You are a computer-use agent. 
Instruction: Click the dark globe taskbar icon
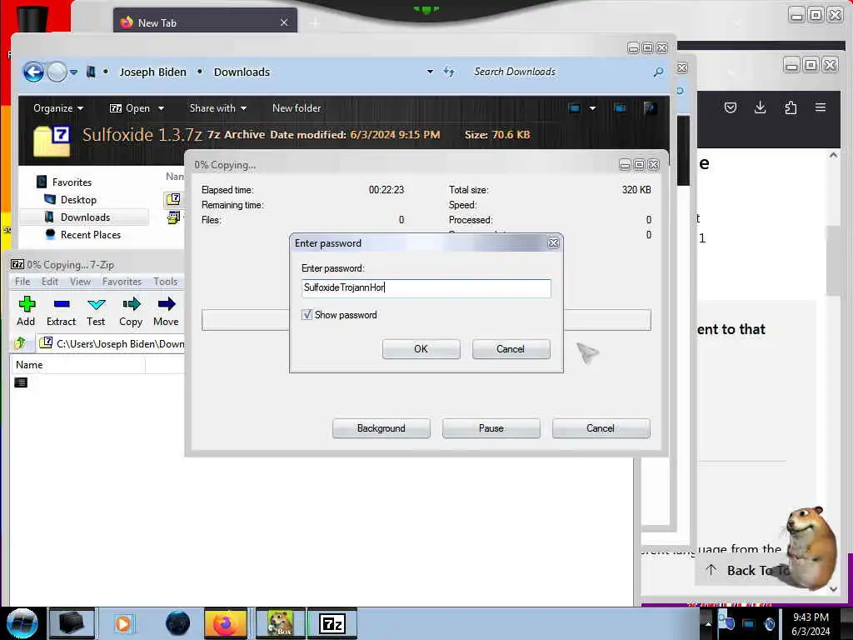(x=177, y=623)
